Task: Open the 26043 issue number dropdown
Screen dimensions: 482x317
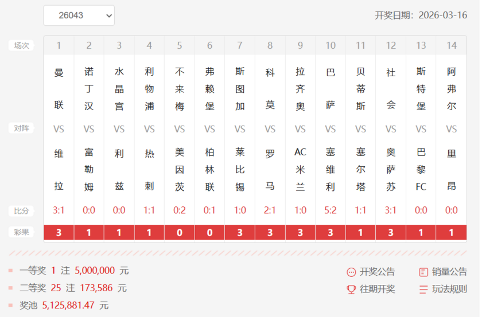Action: point(79,15)
